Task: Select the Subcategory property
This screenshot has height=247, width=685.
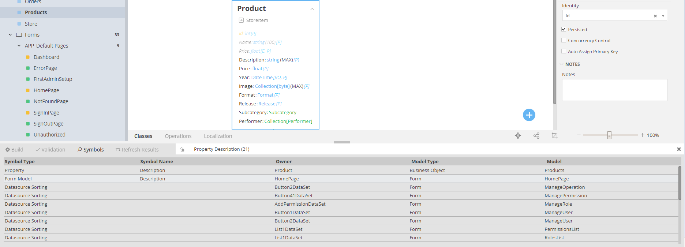Action: pyautogui.click(x=267, y=112)
